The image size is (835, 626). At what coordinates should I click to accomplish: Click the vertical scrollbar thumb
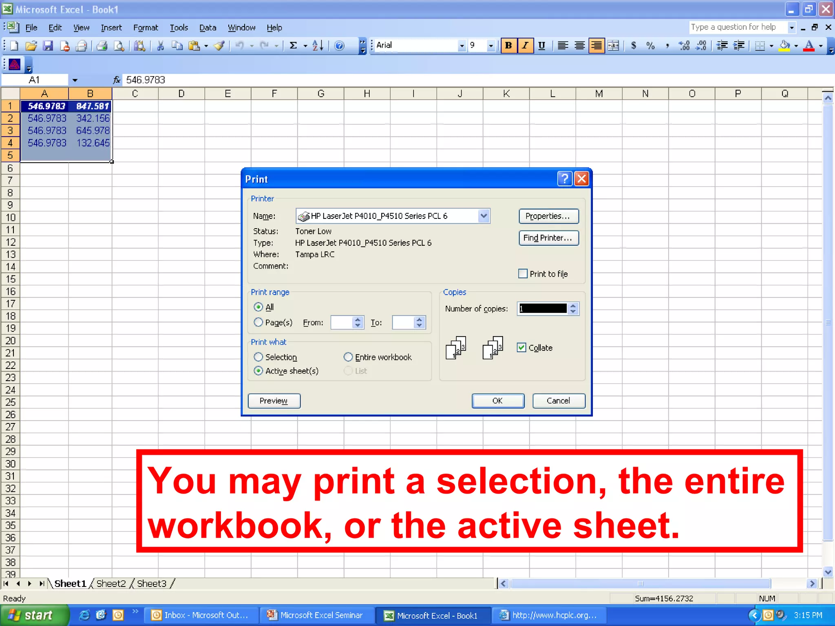point(828,322)
